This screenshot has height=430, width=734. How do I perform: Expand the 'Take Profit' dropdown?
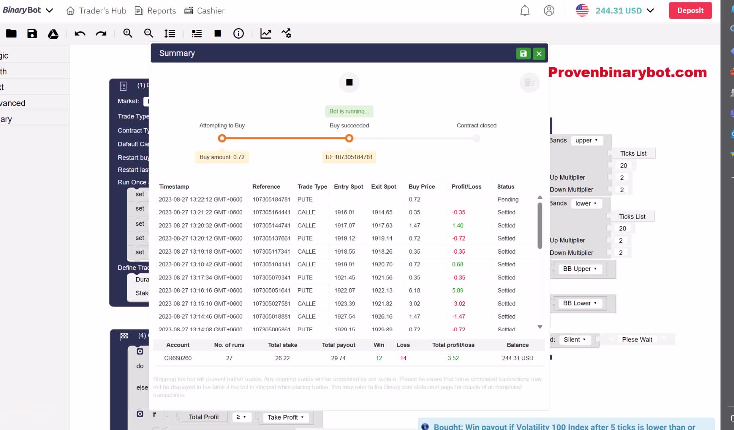click(285, 417)
